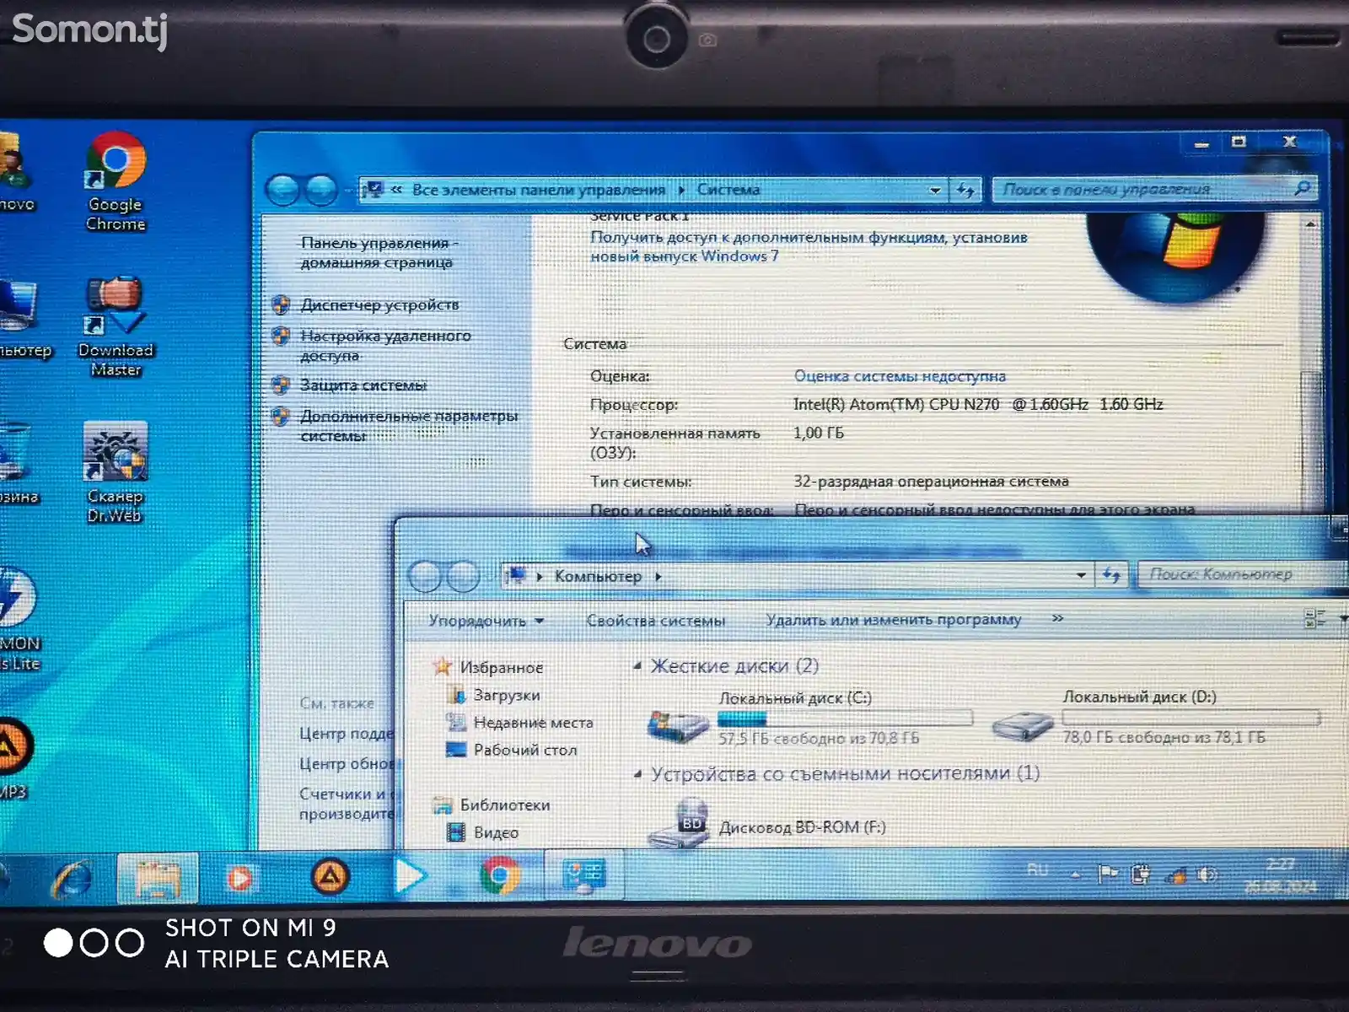Show more toolbar commands chevron
The image size is (1349, 1012).
(x=1057, y=618)
